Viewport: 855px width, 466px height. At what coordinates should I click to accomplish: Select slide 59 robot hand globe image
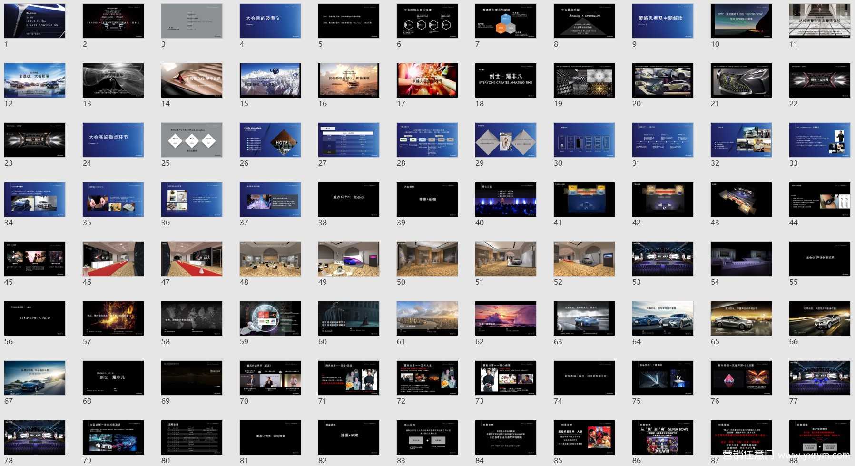[270, 318]
